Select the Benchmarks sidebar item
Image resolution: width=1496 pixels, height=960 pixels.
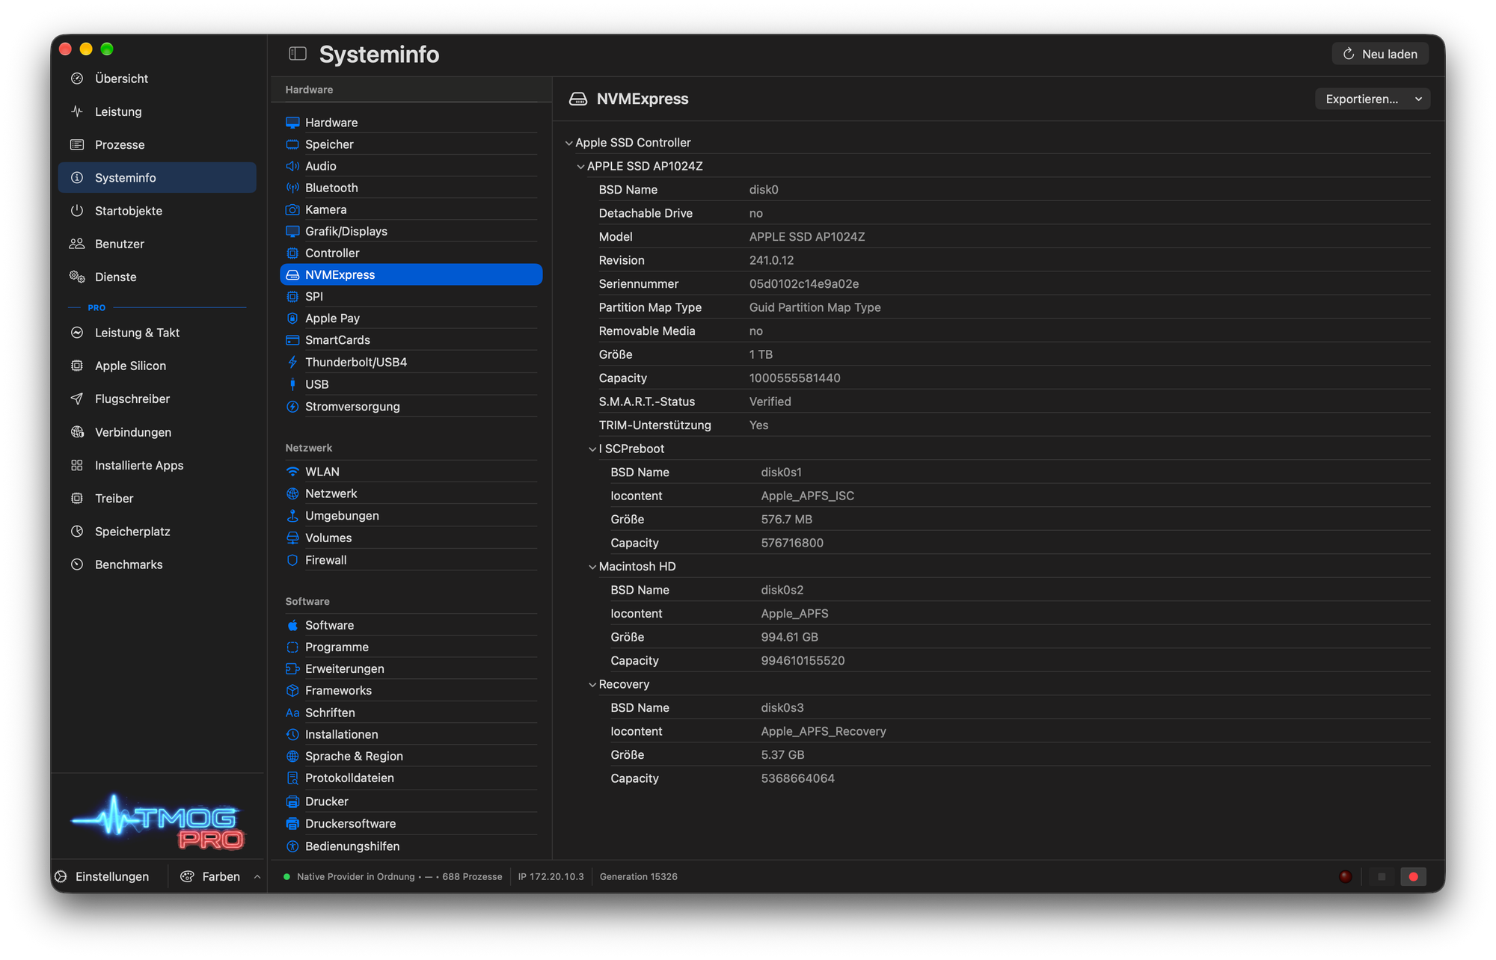click(157, 564)
